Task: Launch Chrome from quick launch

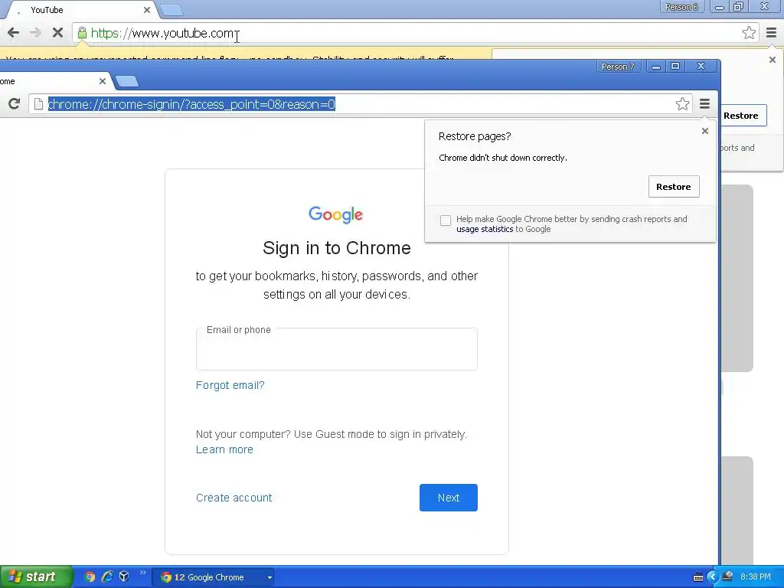Action: click(90, 577)
